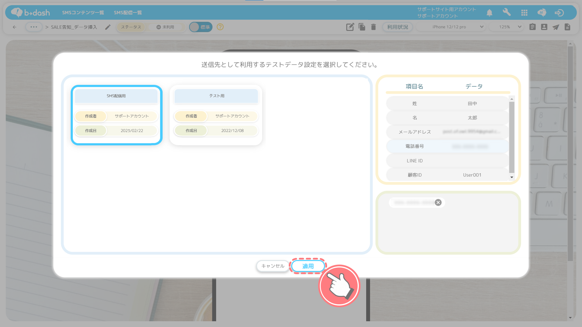Click the pencil rename icon
Image resolution: width=582 pixels, height=327 pixels.
tap(108, 27)
